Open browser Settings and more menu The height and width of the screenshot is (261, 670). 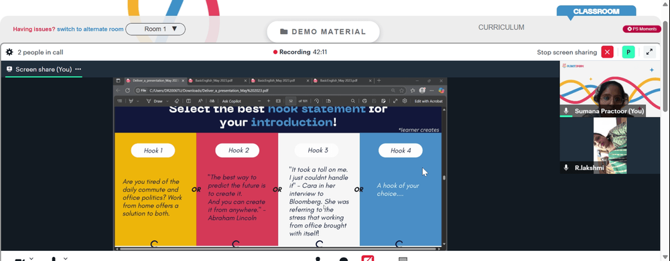point(431,90)
